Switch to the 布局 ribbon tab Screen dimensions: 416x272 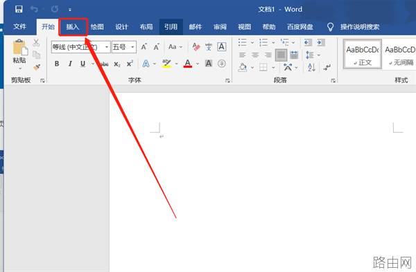(146, 26)
